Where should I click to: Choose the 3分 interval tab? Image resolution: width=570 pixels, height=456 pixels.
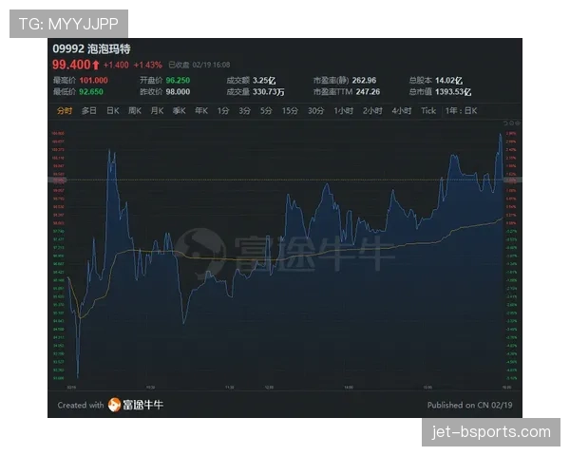point(245,110)
